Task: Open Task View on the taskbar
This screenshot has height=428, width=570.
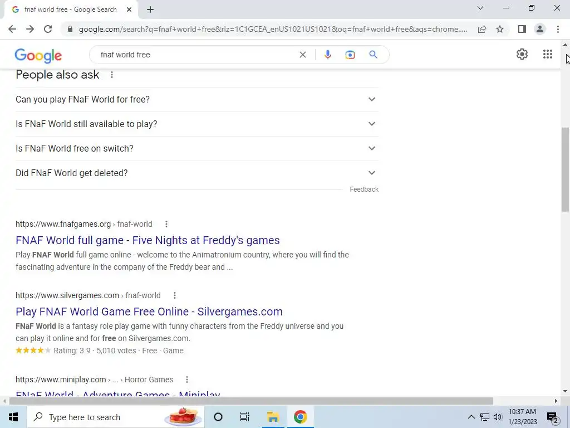Action: [x=245, y=417]
